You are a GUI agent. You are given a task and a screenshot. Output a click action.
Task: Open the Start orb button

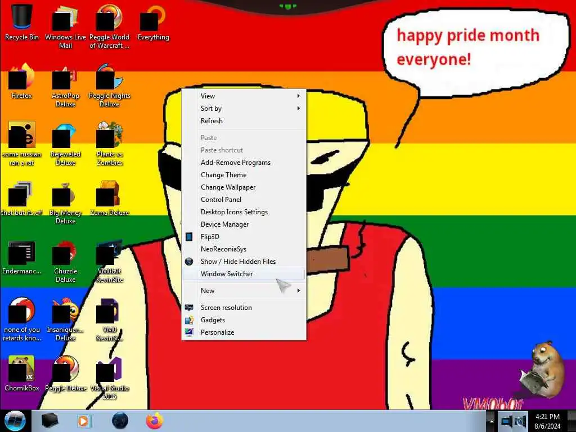[x=15, y=421]
